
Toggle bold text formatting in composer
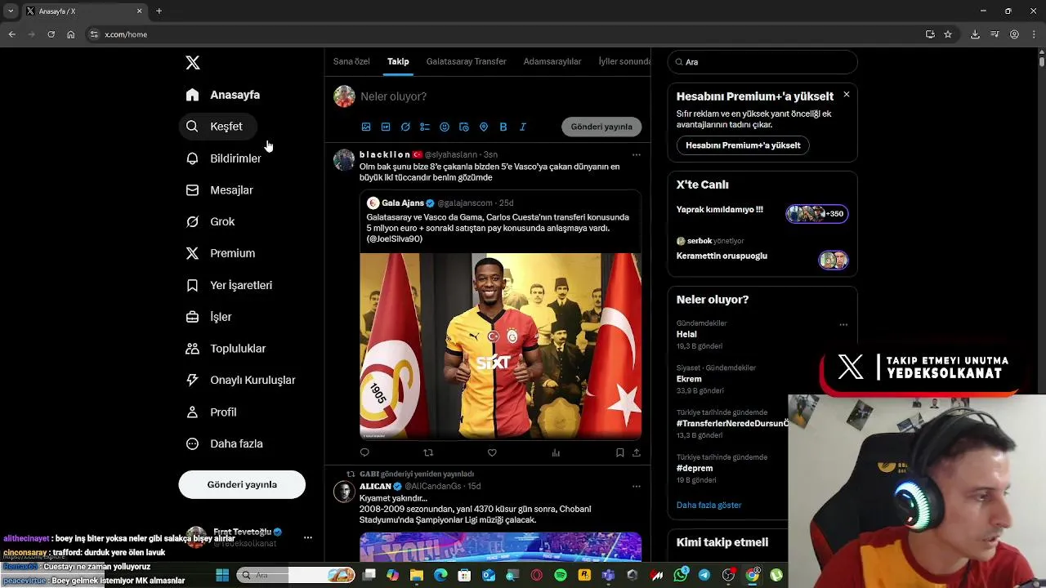pos(503,127)
